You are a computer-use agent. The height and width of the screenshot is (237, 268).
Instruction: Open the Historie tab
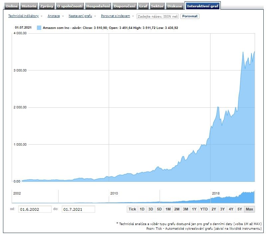(x=29, y=6)
